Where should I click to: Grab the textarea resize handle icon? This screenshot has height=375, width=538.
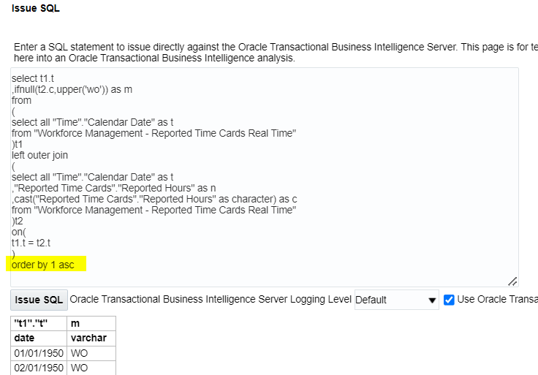click(x=512, y=281)
